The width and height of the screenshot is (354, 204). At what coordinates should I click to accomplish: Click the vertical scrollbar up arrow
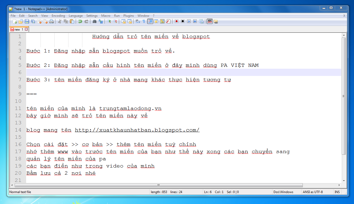[x=344, y=35]
